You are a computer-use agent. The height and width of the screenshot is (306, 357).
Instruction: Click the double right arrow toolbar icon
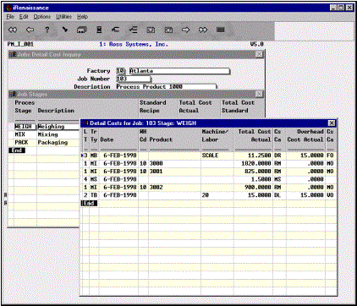pos(203,30)
